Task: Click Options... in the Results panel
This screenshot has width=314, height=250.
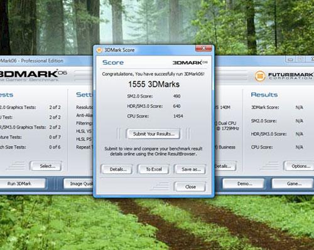Action: point(299,166)
